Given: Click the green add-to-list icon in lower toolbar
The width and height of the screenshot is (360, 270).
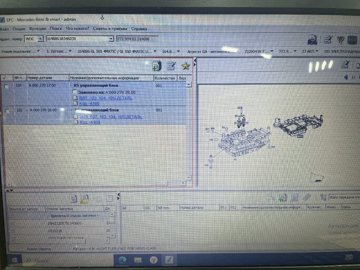Looking at the screenshot, I should (282, 198).
